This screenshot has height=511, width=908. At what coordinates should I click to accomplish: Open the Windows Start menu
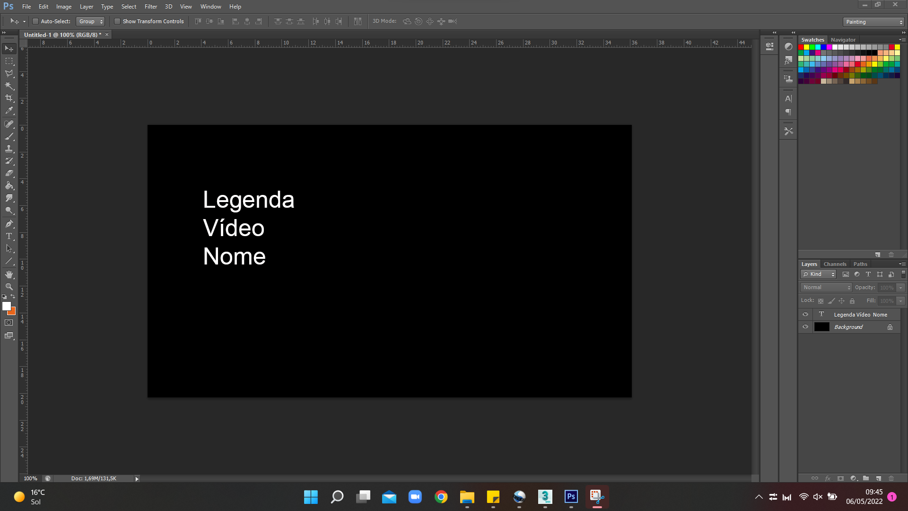[x=311, y=497]
